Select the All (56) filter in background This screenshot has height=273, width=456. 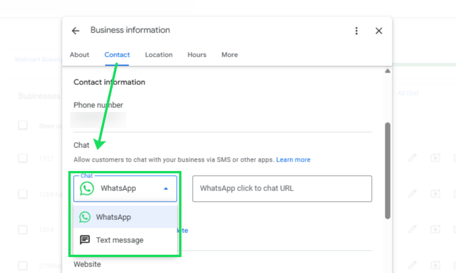pyautogui.click(x=408, y=93)
